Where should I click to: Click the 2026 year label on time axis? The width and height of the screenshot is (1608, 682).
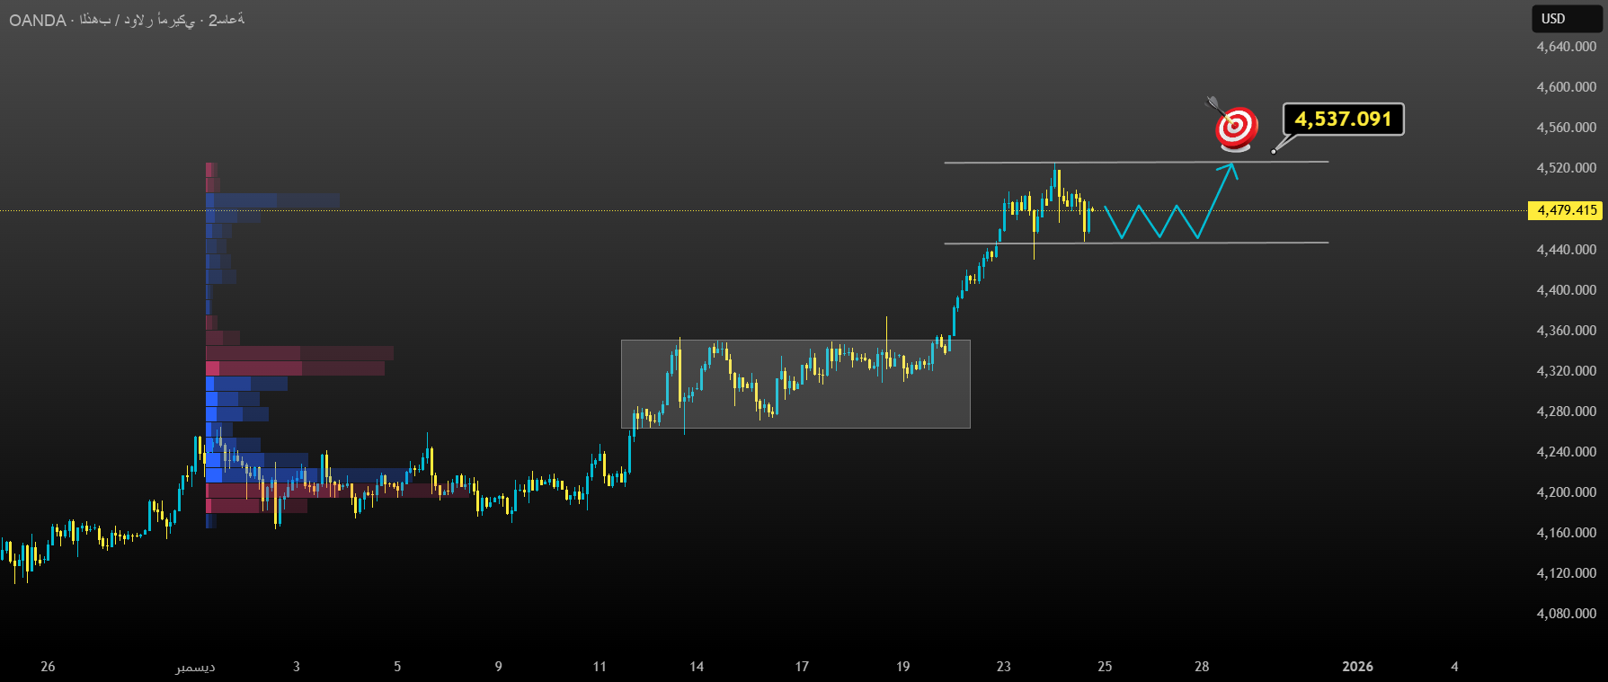pos(1357,667)
